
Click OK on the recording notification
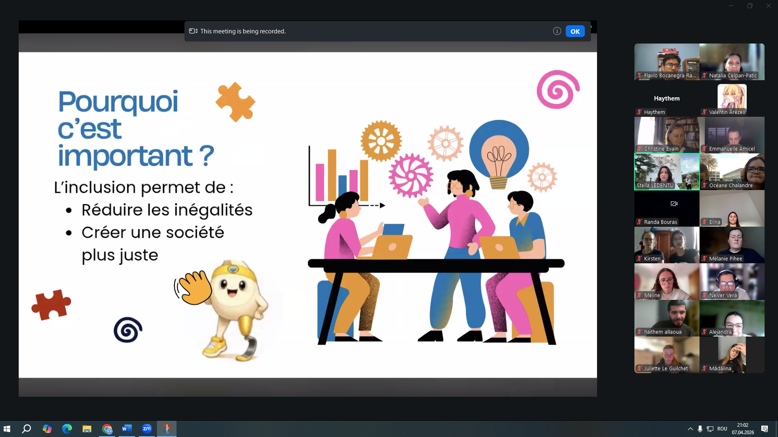click(x=575, y=31)
